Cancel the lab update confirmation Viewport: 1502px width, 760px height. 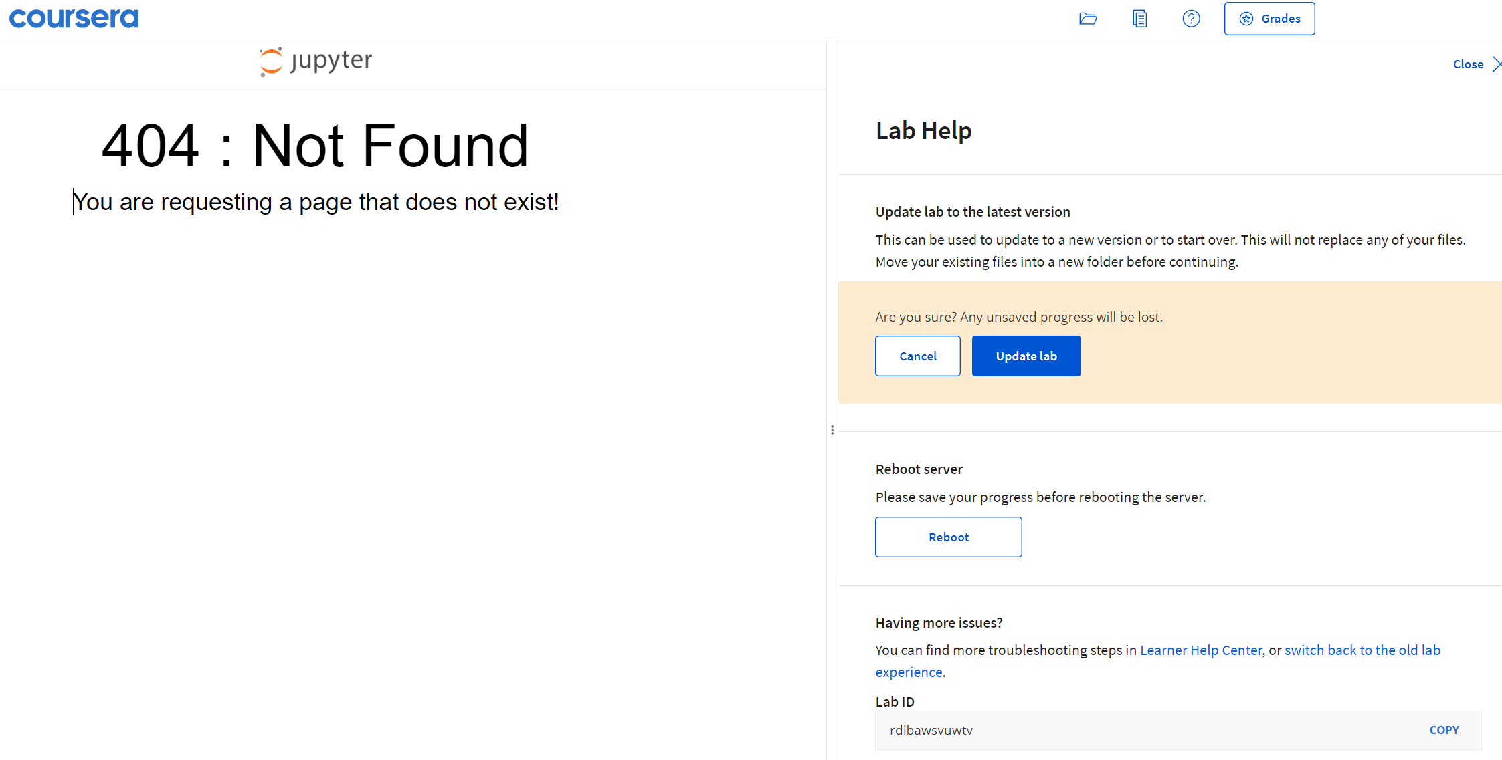[917, 356]
